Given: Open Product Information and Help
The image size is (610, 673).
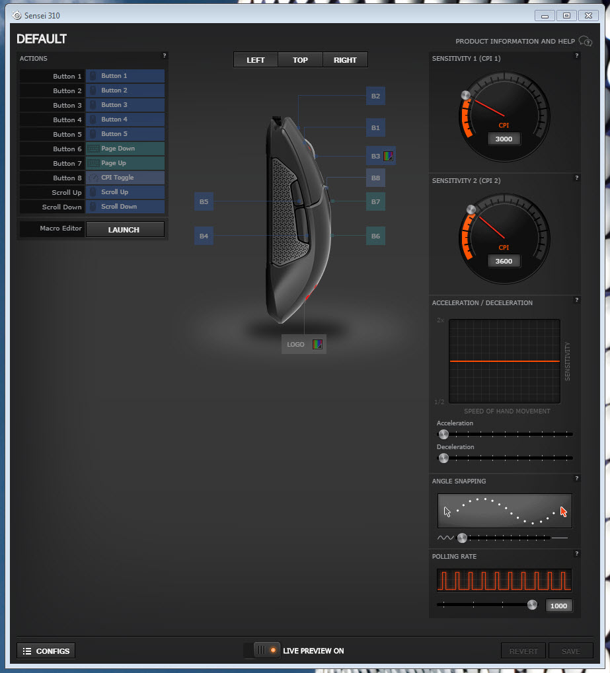Looking at the screenshot, I should click(x=515, y=41).
